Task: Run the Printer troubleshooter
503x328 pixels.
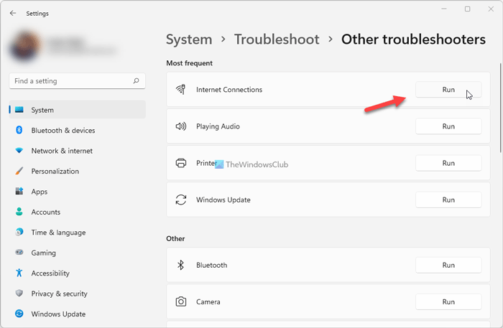Action: 448,163
